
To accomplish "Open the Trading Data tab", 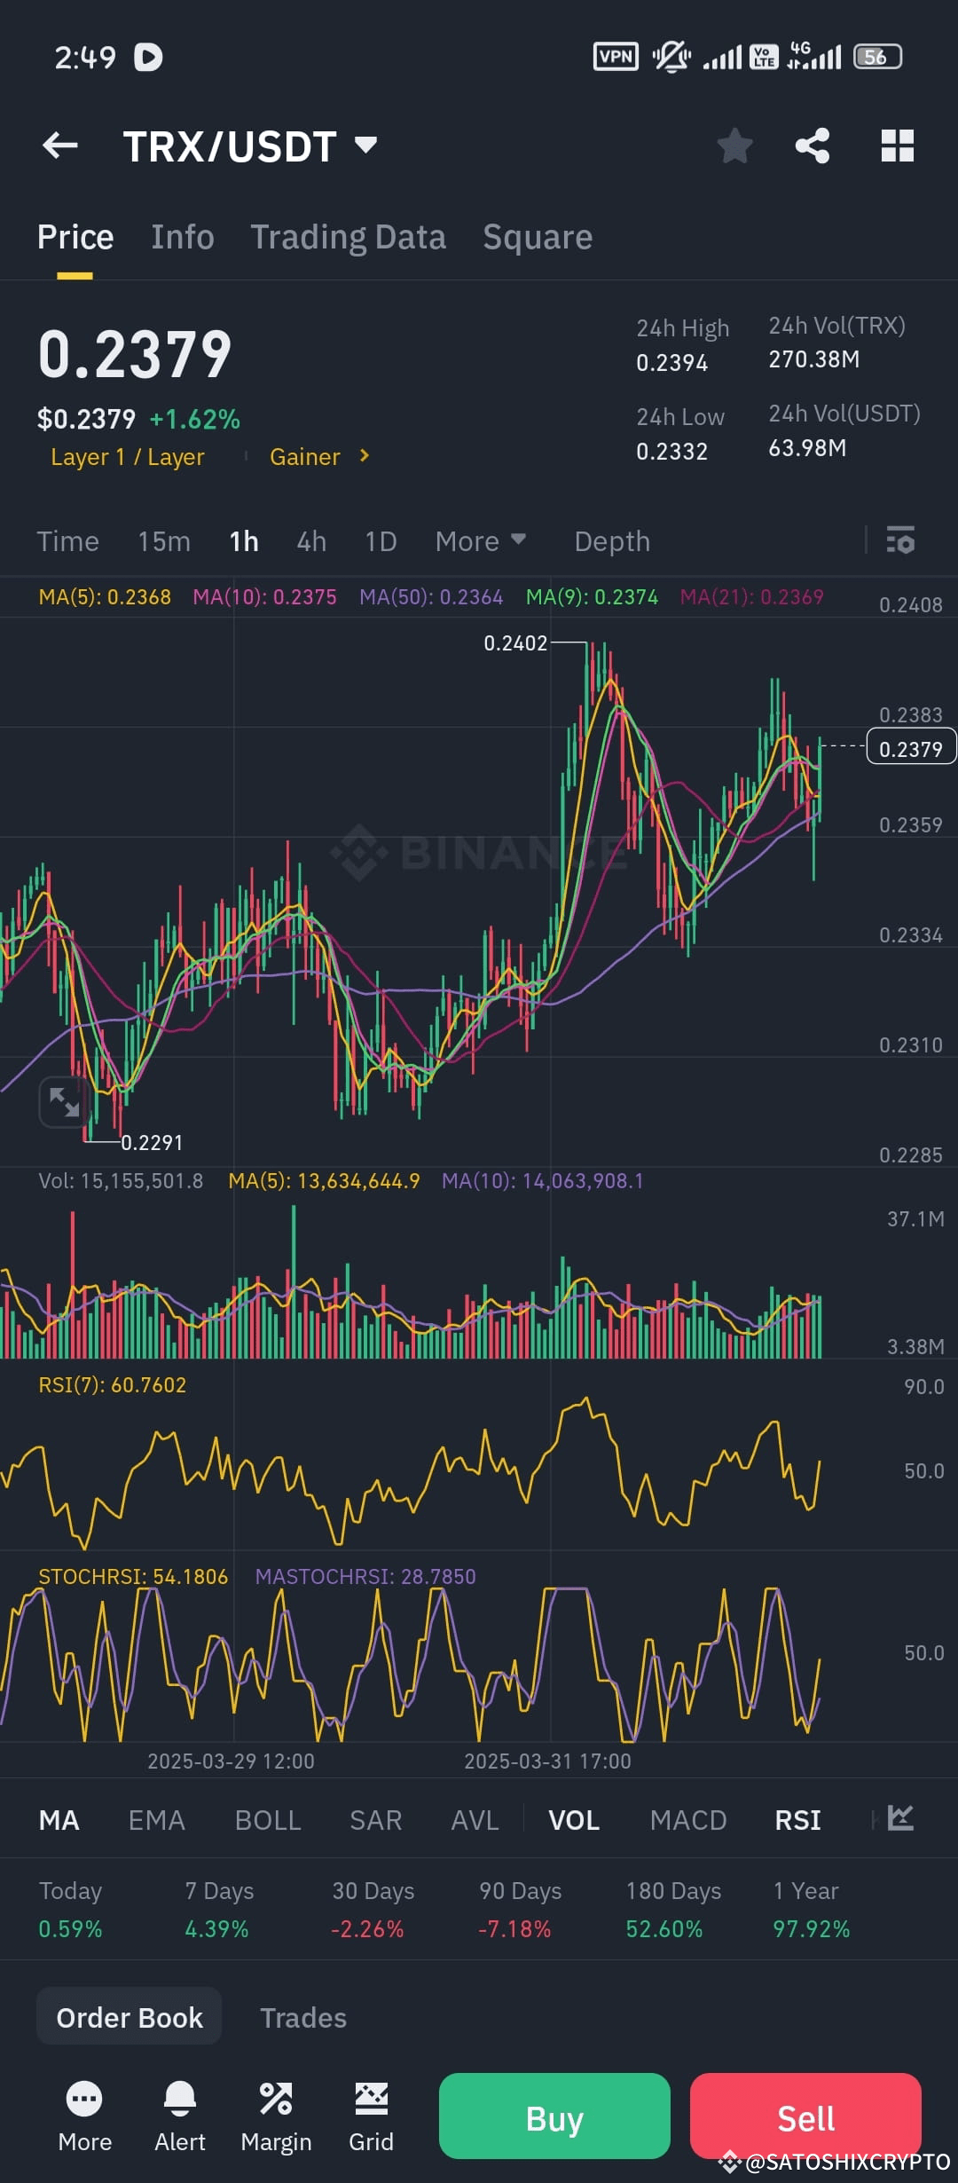I will click(348, 237).
